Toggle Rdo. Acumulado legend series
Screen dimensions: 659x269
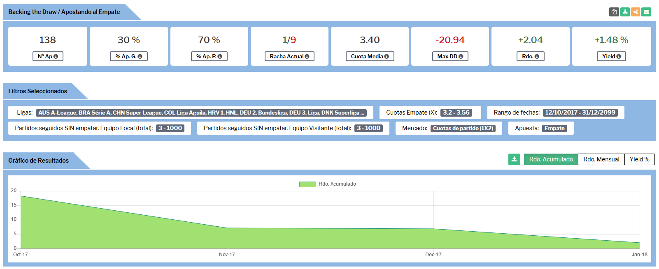coord(328,184)
